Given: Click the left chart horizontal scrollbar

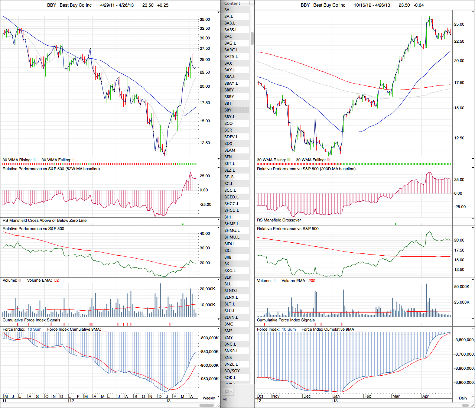Looking at the screenshot, I should pyautogui.click(x=207, y=405).
